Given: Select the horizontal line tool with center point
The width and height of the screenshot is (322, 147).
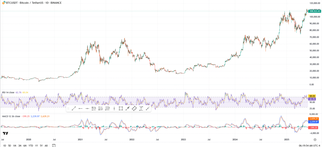Looking at the screenshot, I should click(87, 109).
